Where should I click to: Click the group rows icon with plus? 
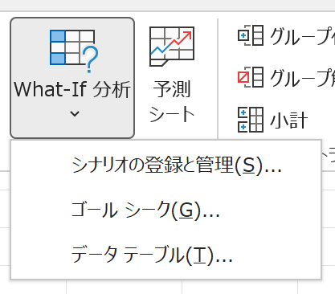tap(251, 35)
